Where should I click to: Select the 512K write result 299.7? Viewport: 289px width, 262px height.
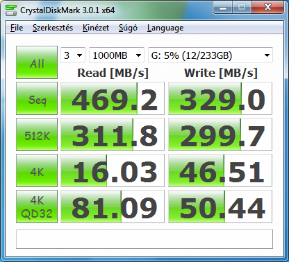pyautogui.click(x=220, y=134)
